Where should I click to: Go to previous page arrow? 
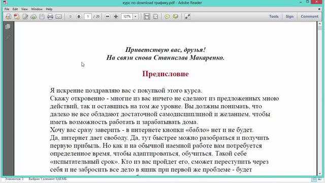point(71,16)
